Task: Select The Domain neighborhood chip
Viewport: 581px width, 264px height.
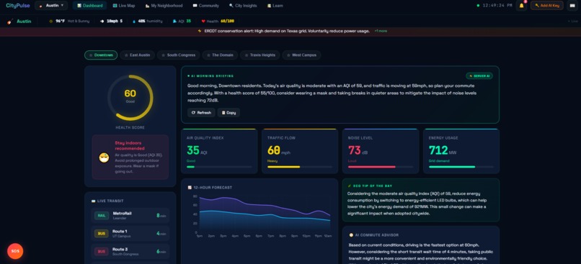Action: [x=220, y=55]
